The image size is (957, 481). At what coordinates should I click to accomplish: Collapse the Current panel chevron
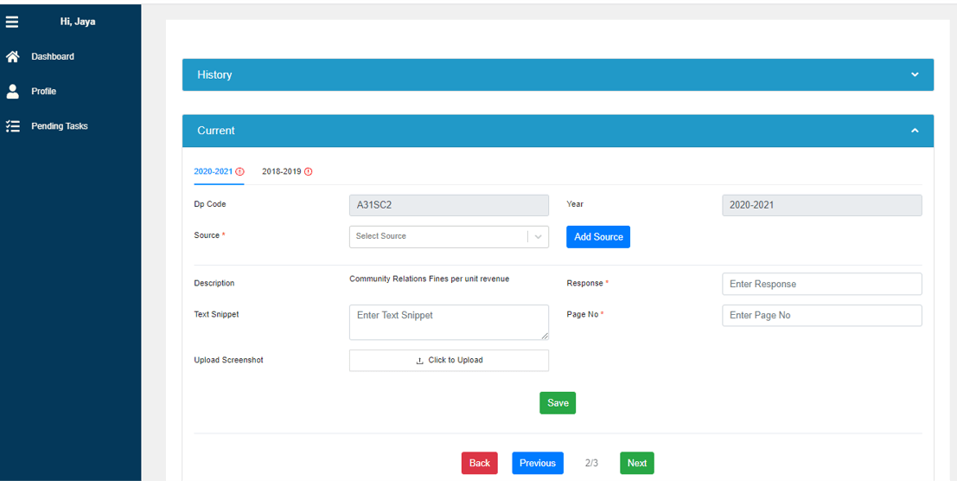915,131
